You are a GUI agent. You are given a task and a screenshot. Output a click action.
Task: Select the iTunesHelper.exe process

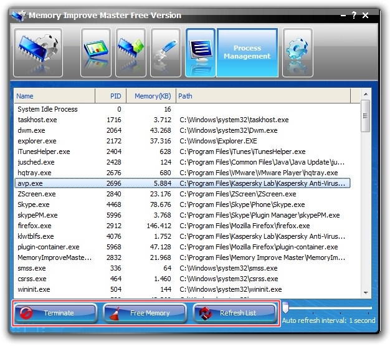(183, 151)
